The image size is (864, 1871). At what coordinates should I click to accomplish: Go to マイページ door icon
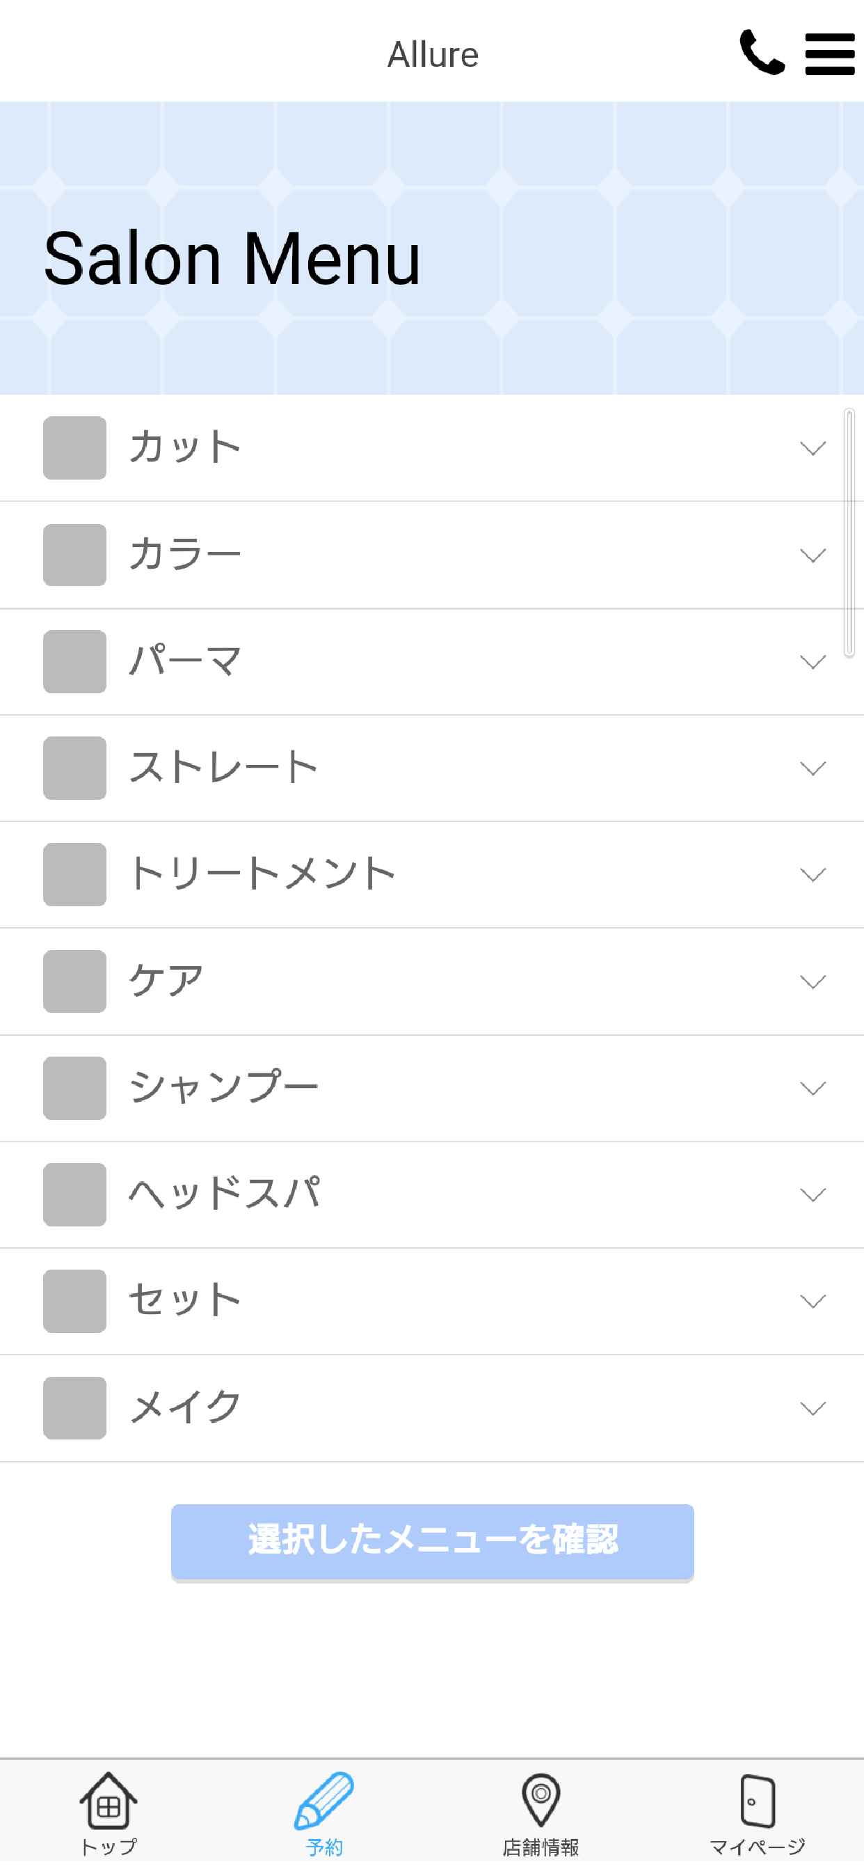tap(758, 1801)
